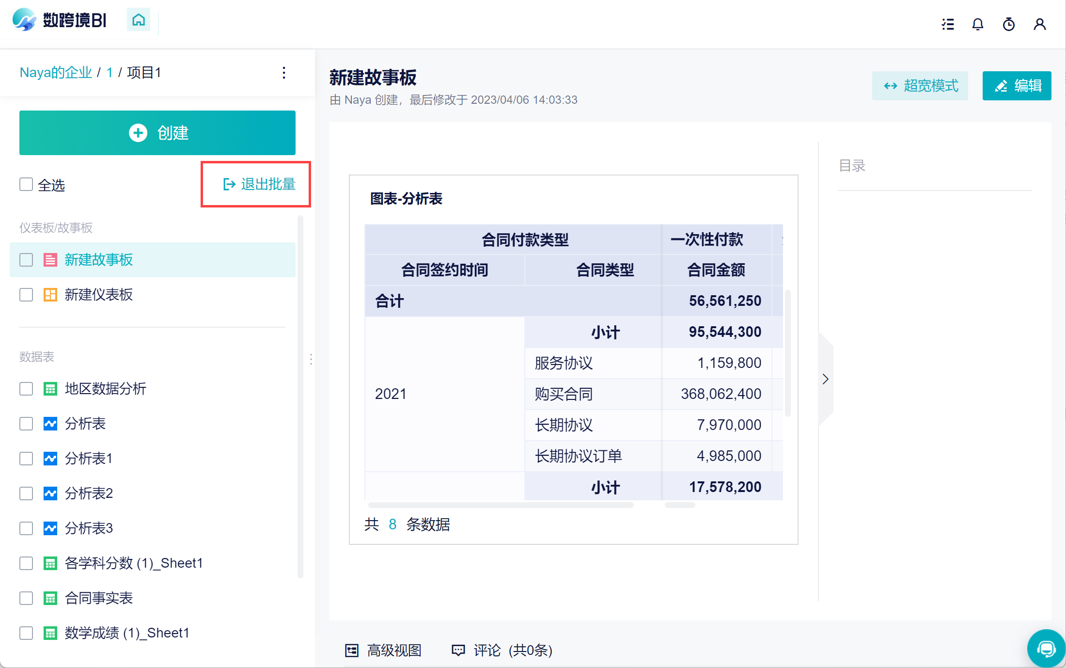
Task: Click Naya的企业 breadcrumb link
Action: tap(56, 73)
